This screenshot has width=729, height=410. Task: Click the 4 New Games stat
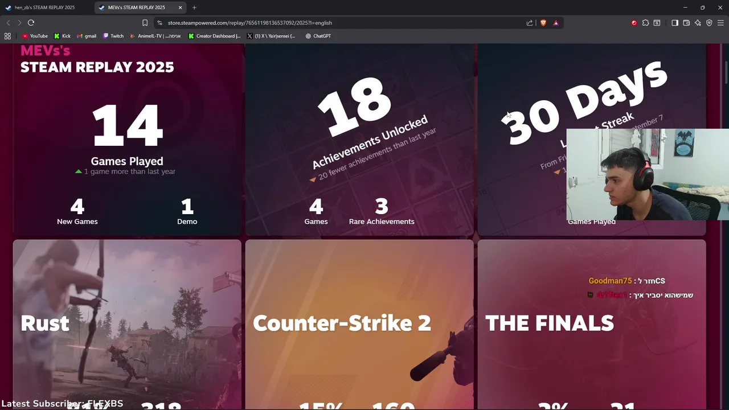pyautogui.click(x=77, y=211)
